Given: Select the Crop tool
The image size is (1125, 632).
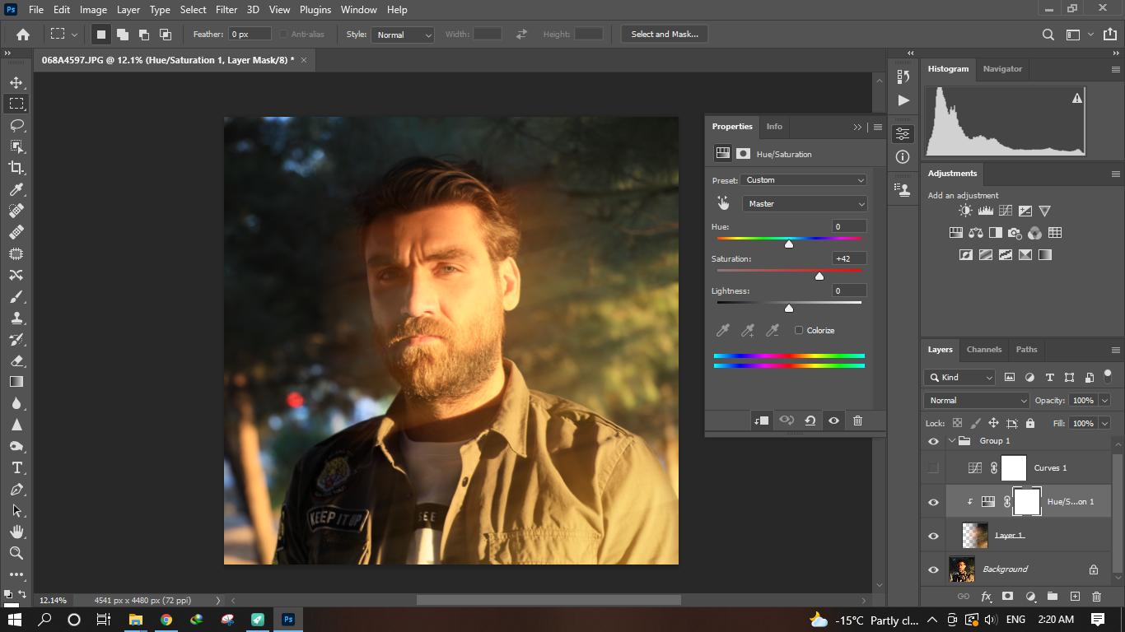Looking at the screenshot, I should point(16,168).
